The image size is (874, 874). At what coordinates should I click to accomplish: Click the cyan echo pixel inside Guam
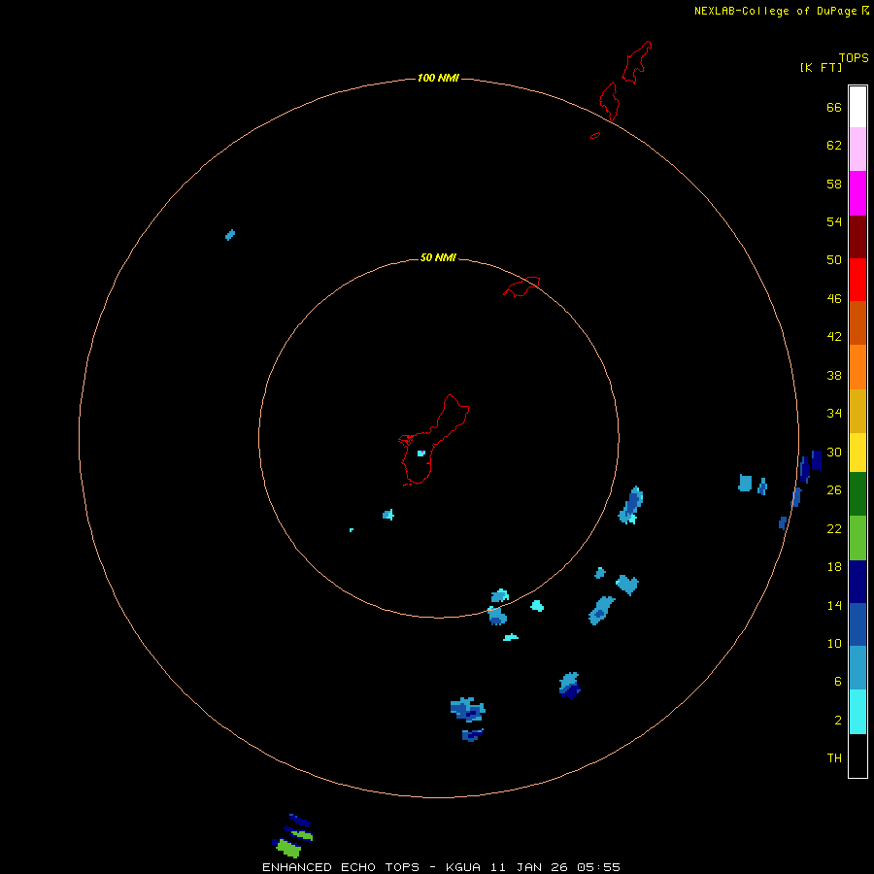click(x=420, y=454)
